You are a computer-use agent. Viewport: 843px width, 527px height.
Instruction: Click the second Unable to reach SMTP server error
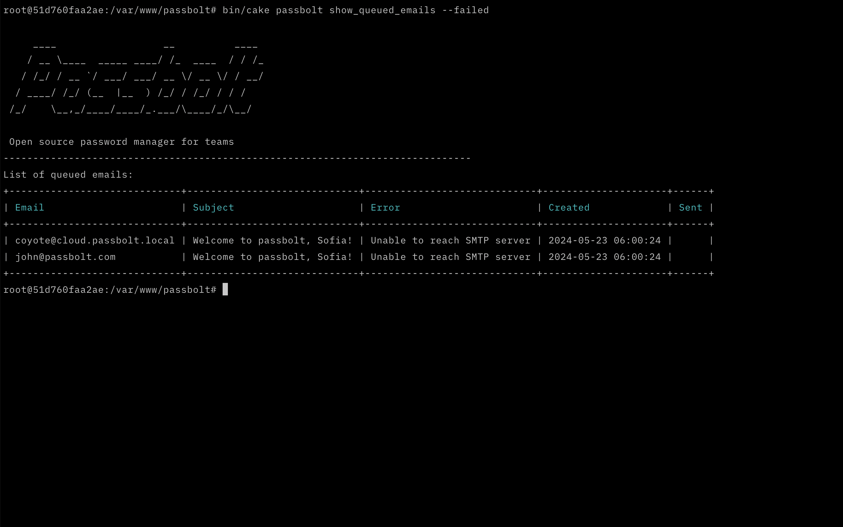tap(450, 257)
